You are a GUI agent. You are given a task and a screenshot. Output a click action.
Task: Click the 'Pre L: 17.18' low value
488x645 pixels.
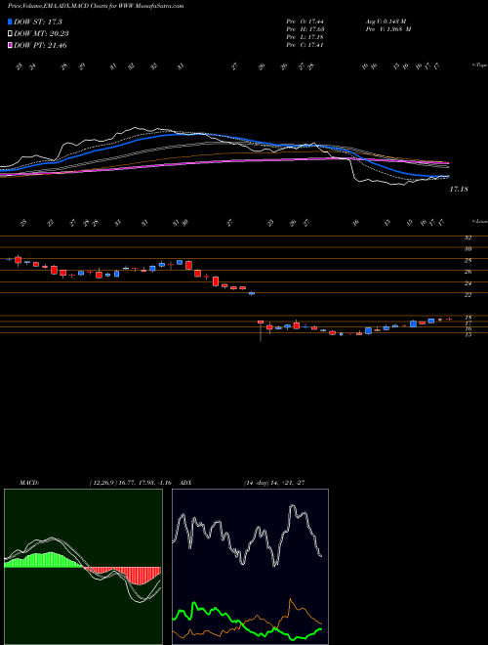pos(305,37)
